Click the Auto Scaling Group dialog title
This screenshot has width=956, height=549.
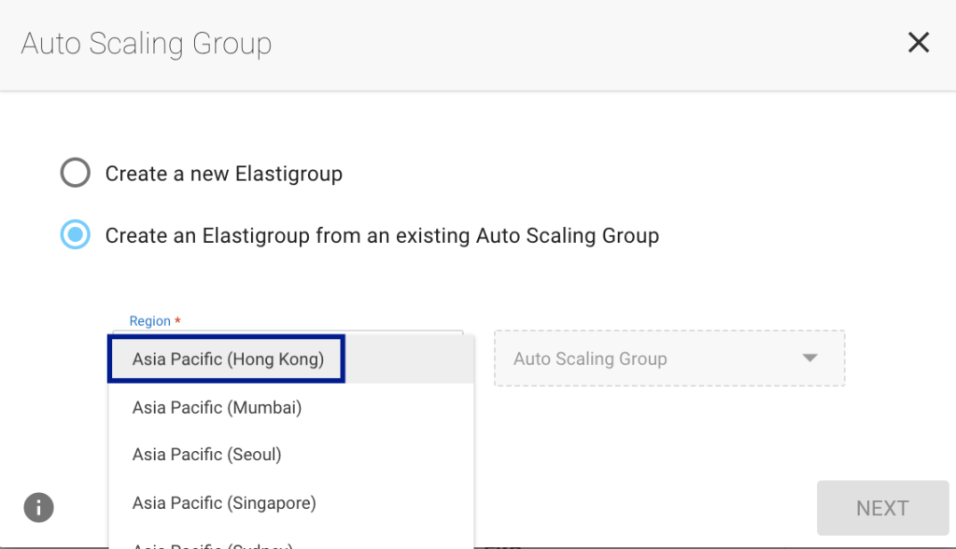tap(146, 44)
